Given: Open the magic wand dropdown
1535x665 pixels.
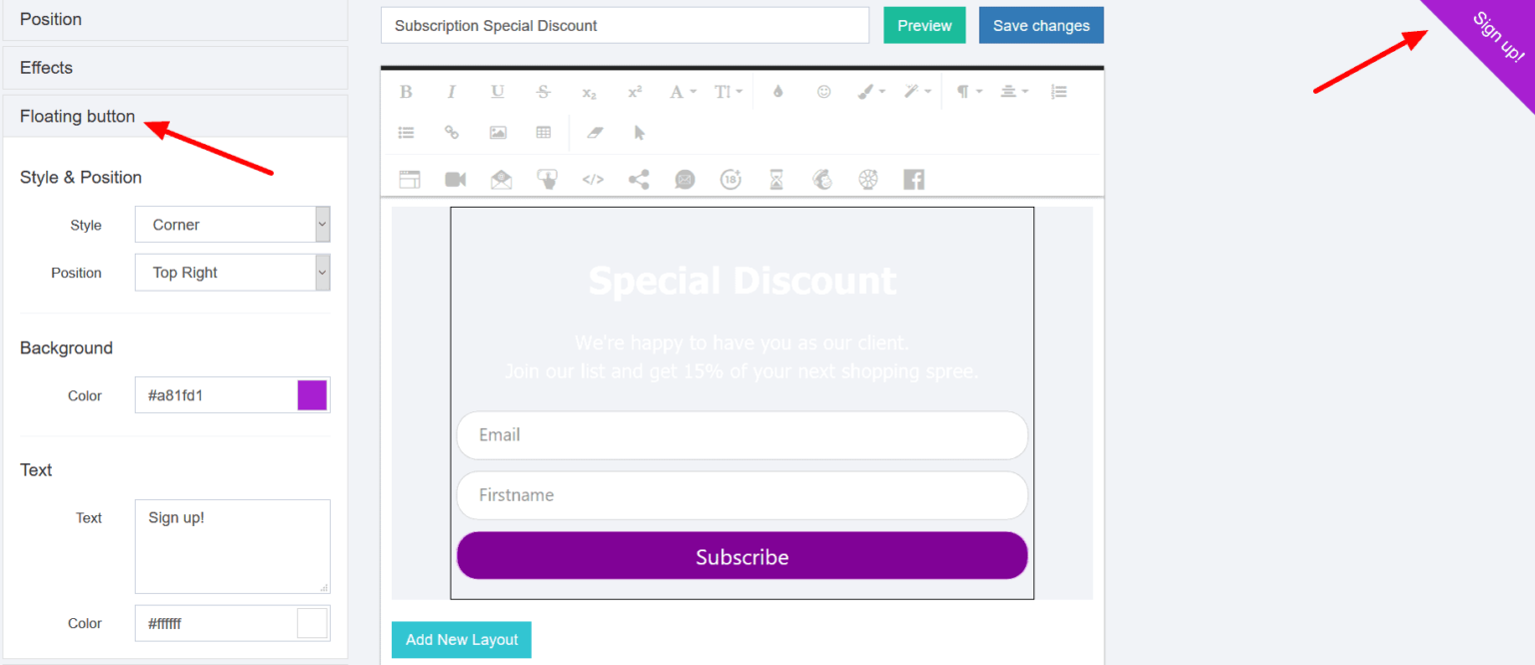Looking at the screenshot, I should (917, 92).
